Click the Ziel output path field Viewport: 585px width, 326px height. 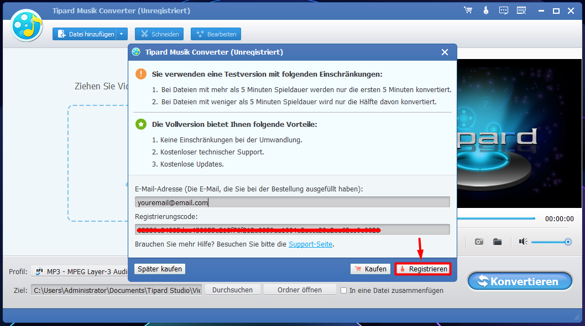click(117, 290)
